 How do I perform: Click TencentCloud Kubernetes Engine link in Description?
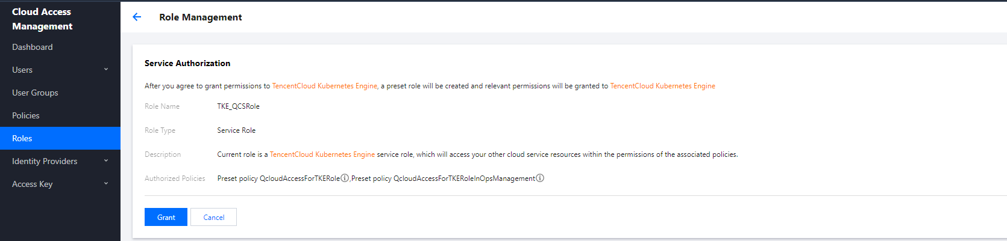[x=322, y=154]
